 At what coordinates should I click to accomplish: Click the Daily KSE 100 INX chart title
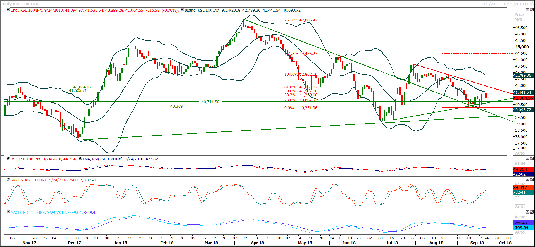point(21,4)
